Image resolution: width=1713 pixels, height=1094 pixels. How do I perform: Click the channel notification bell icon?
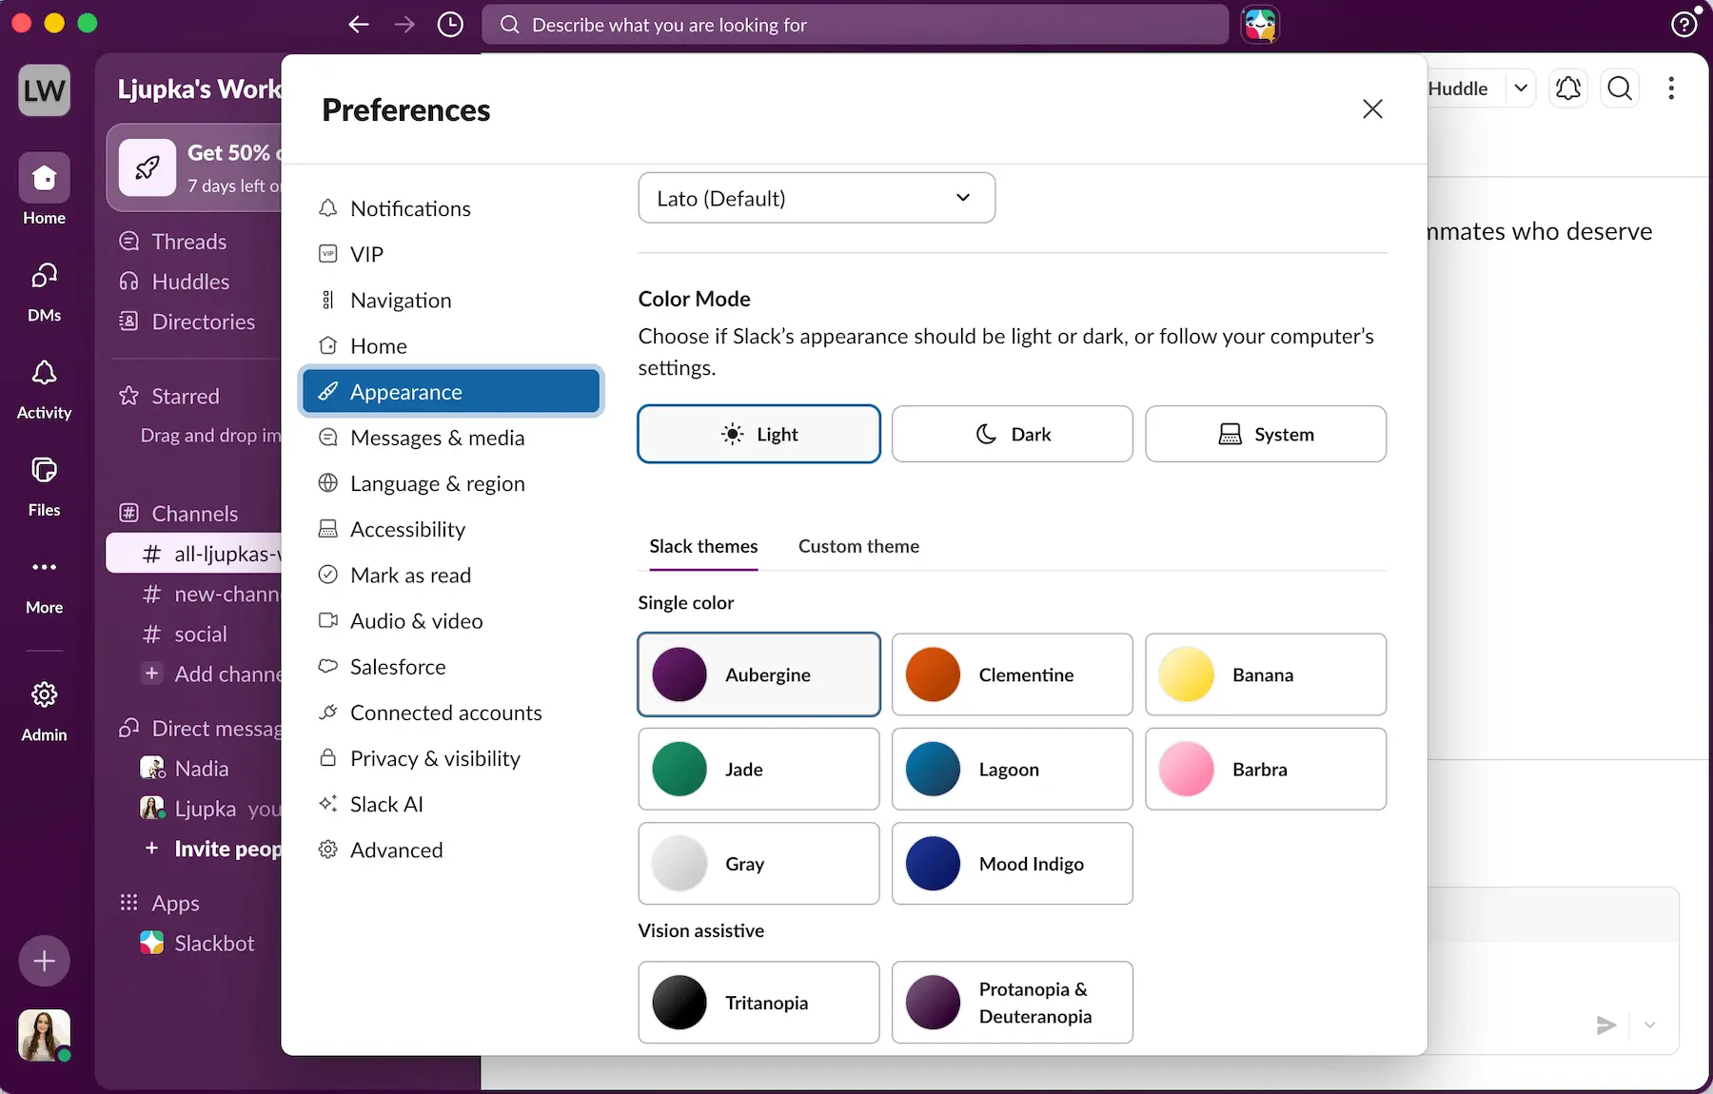click(x=1568, y=88)
